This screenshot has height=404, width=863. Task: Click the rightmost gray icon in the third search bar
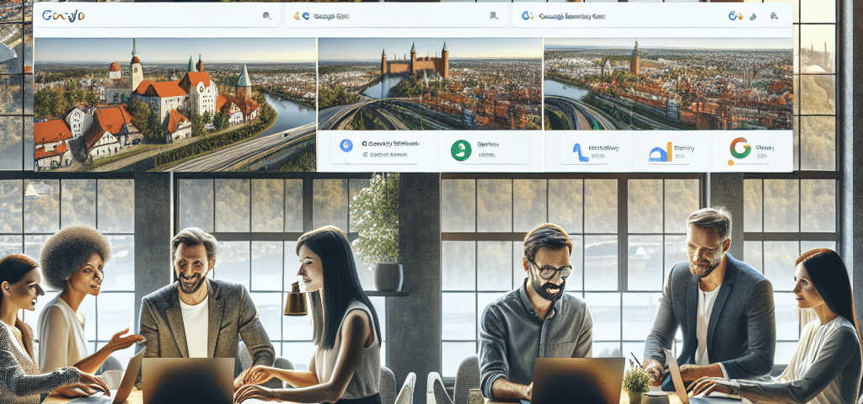tap(774, 16)
